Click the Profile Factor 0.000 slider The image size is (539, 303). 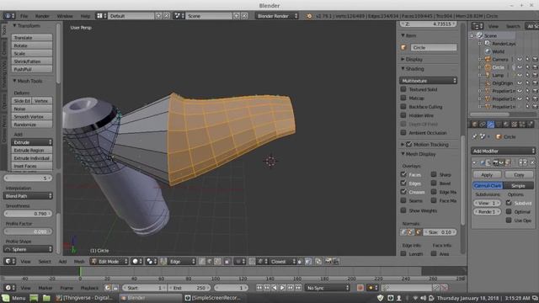pos(28,231)
